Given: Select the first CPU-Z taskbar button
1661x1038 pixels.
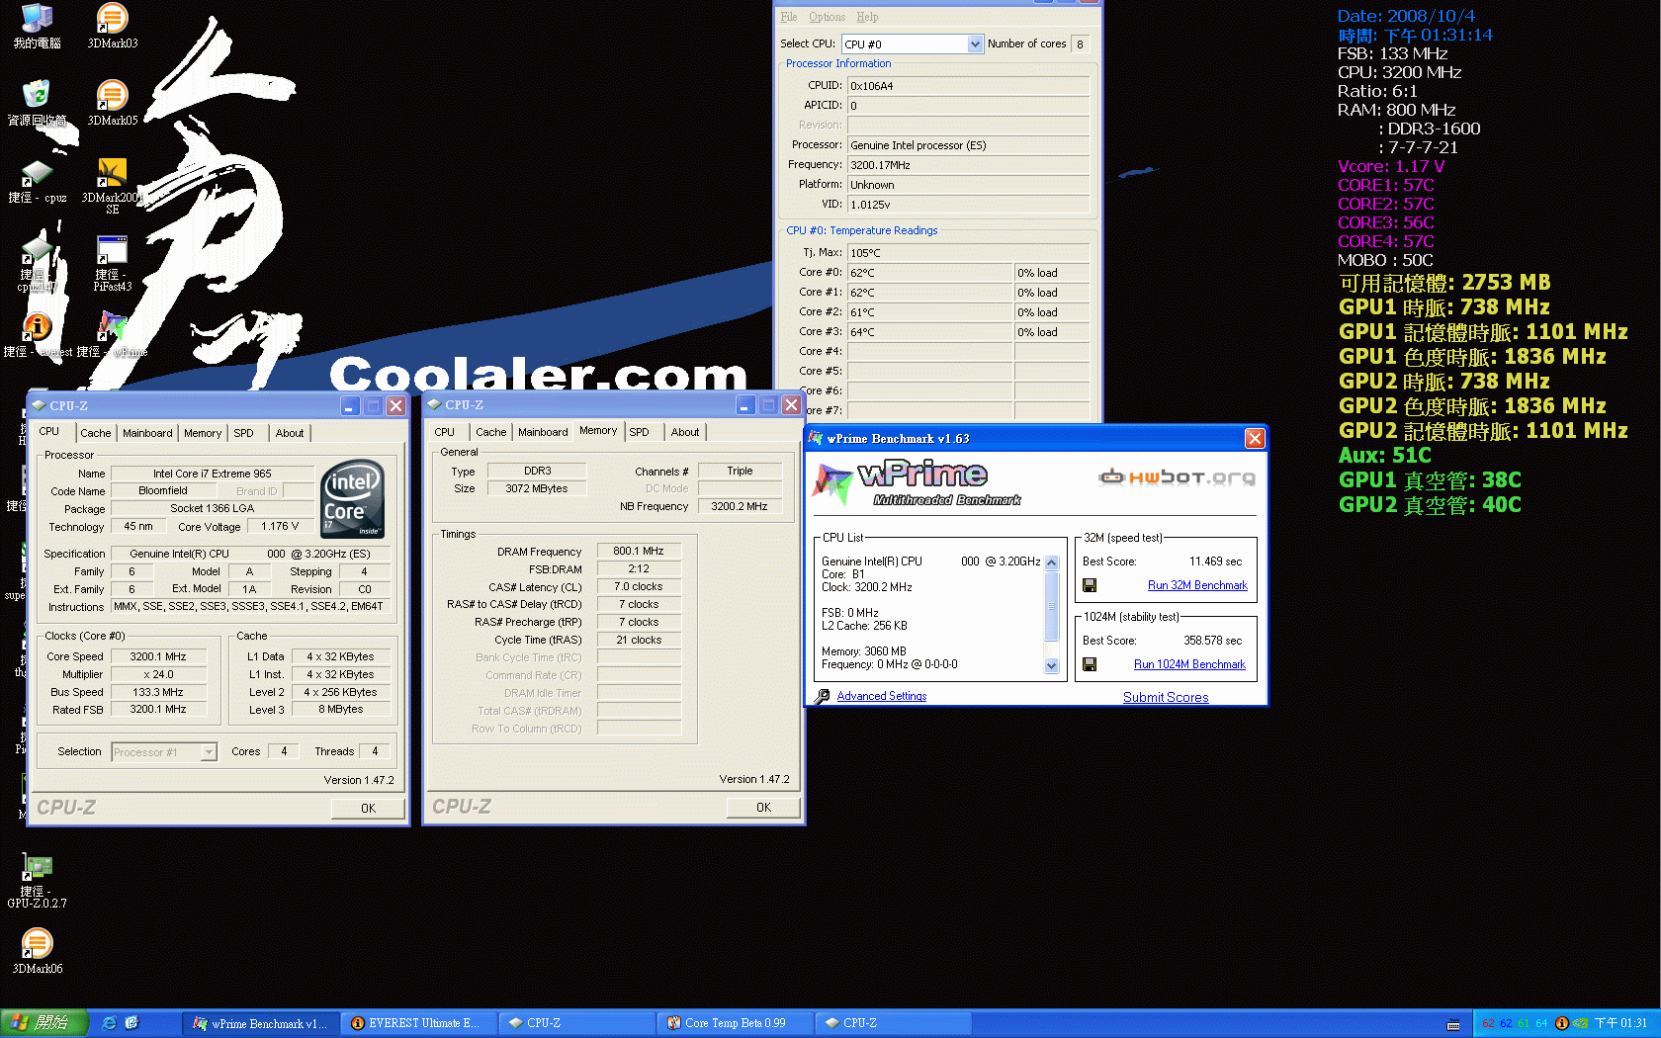Looking at the screenshot, I should click(576, 1023).
